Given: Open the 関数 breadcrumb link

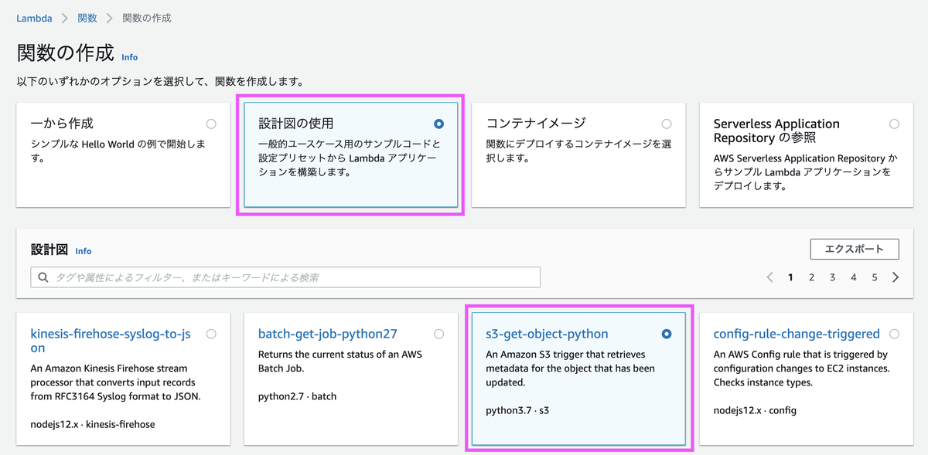Looking at the screenshot, I should [x=87, y=17].
